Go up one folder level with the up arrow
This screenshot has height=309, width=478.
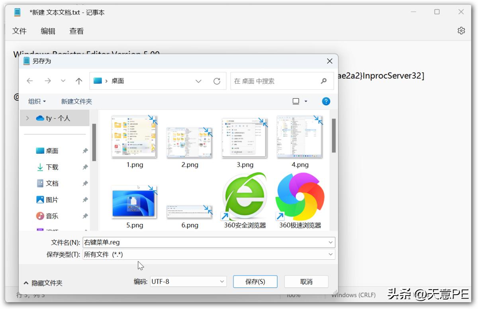[78, 81]
